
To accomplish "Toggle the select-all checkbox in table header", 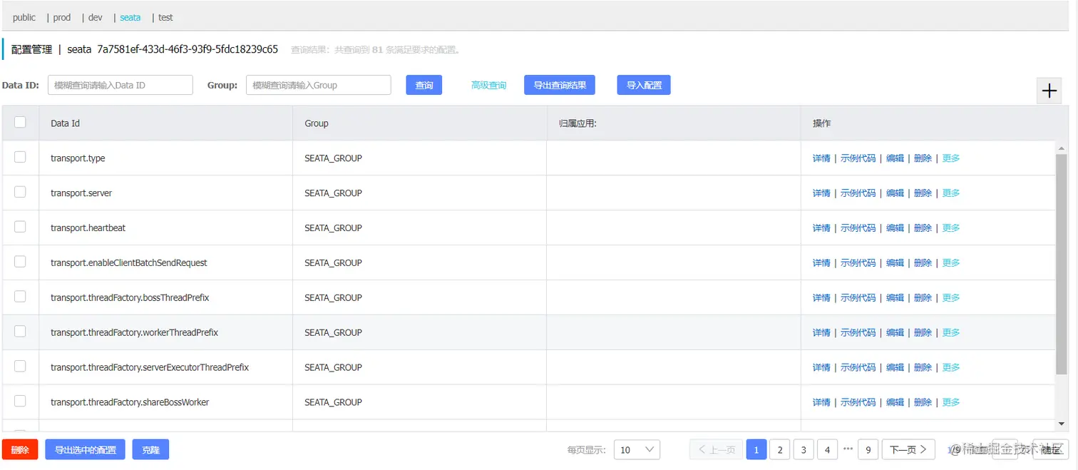I will point(20,122).
